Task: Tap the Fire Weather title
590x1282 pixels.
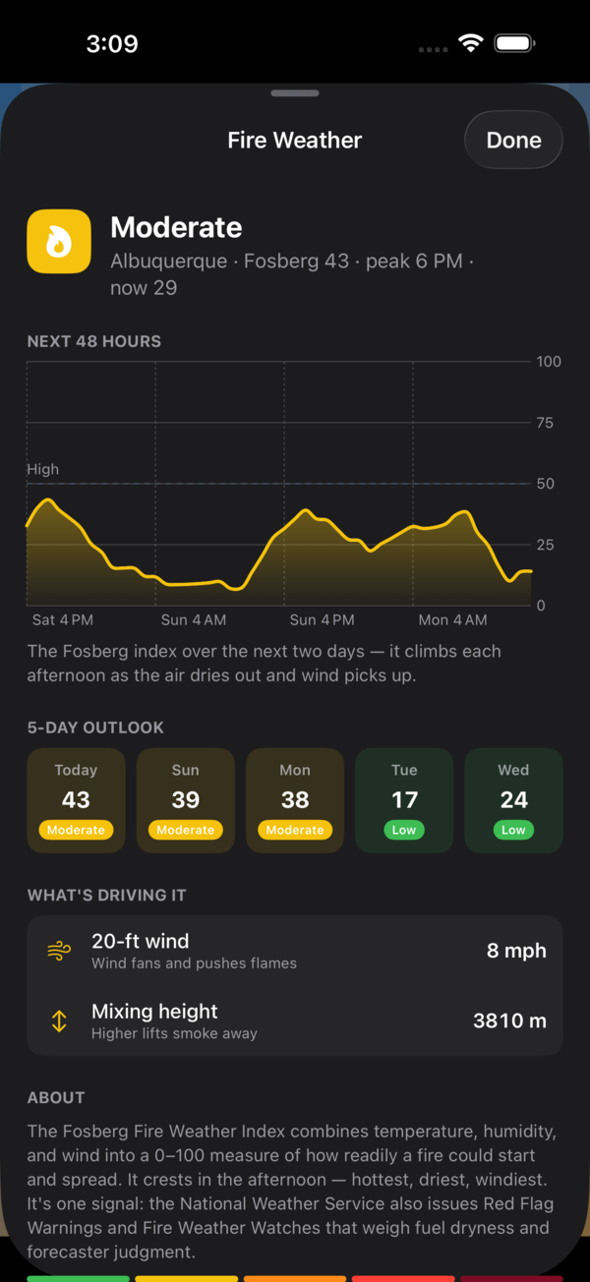Action: [x=295, y=141]
